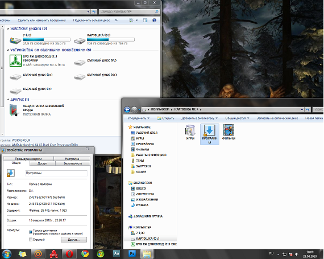Switch to the Настройка tab
Screen dimensions: 324x259
tap(72, 159)
